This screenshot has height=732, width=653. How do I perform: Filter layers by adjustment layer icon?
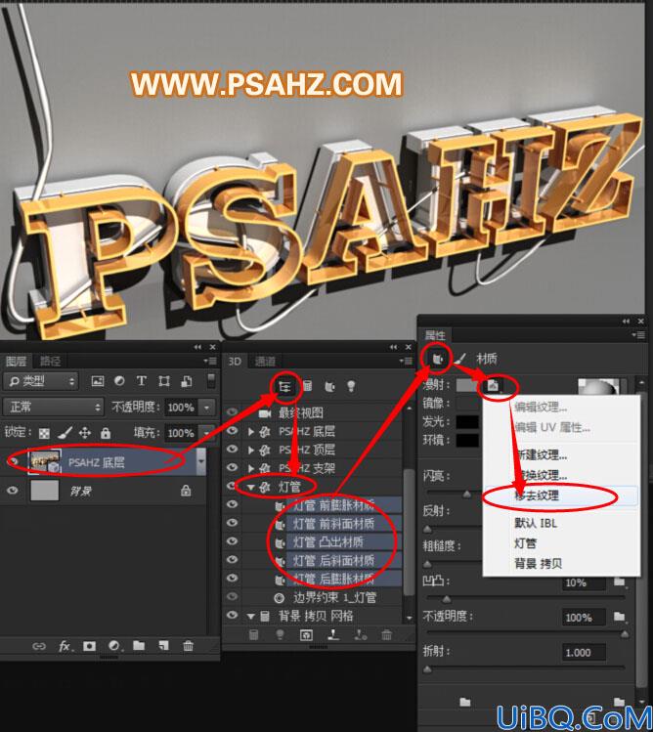(119, 381)
